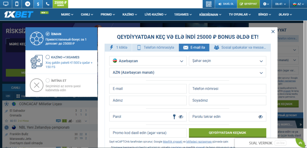Screen dimensions: 307x148
Task: Open the SUAL VERMƏK chat widget
Action: [261, 143]
